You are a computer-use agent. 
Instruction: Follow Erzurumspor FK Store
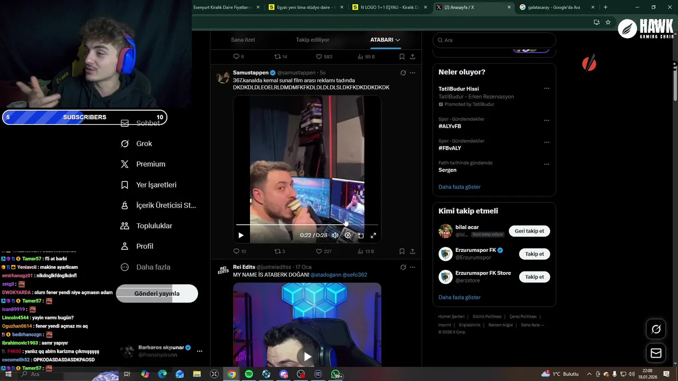[x=534, y=277]
